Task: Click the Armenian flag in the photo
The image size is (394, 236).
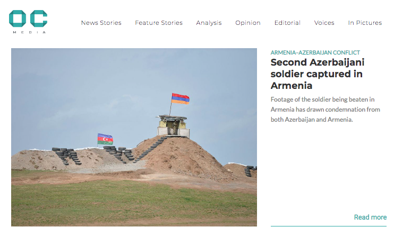Action: (180, 99)
